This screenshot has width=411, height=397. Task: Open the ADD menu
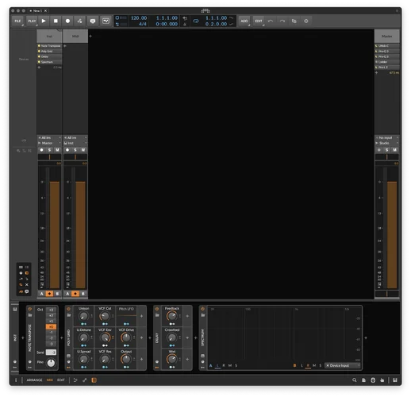point(244,21)
